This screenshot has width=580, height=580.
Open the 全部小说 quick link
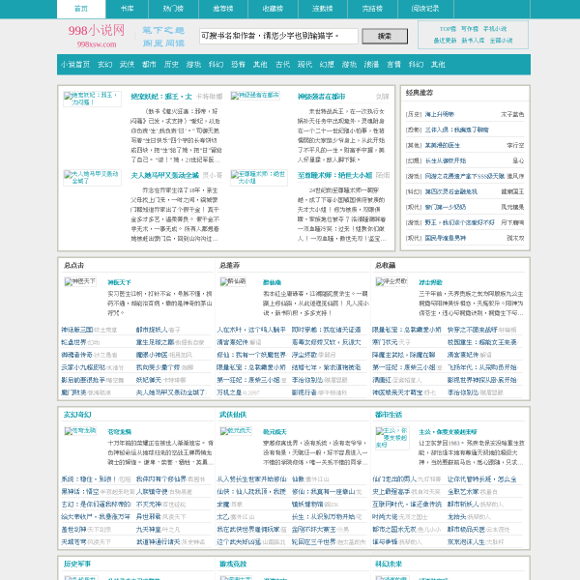point(501,41)
